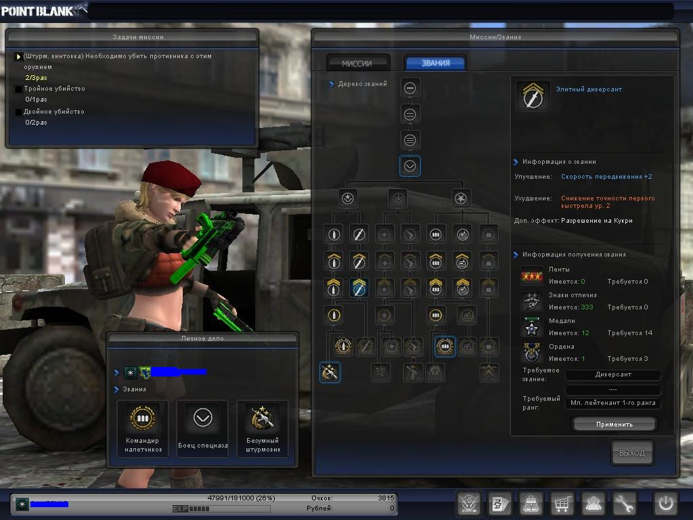Expand the Звания arrow in Личное дело

click(x=116, y=389)
